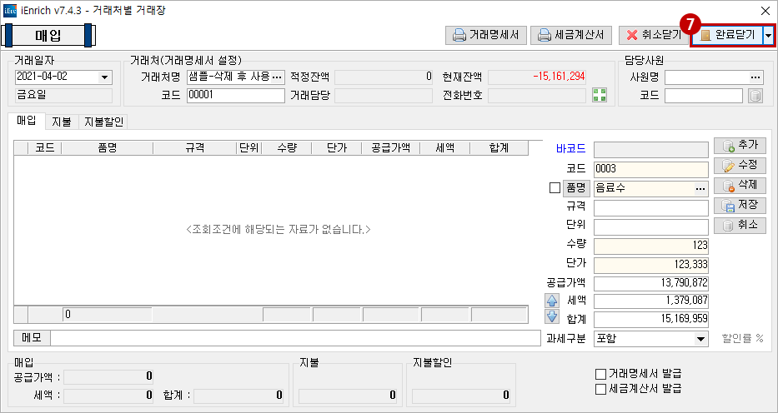
Task: Click the 품명 button
Action: (x=576, y=188)
